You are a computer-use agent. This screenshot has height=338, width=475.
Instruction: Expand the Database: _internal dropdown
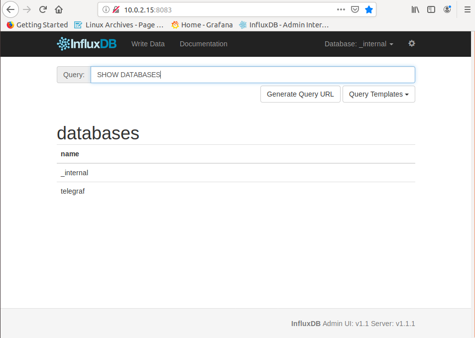click(x=359, y=44)
